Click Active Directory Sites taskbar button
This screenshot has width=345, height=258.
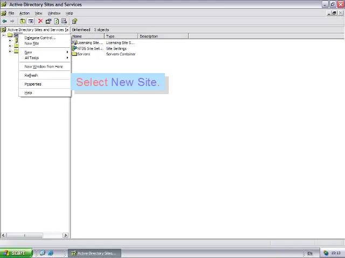[x=94, y=253]
